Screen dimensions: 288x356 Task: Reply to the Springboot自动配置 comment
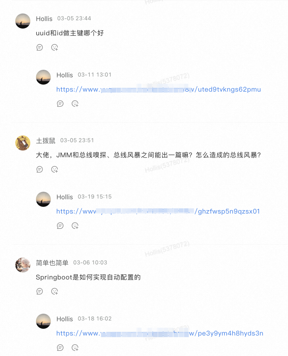(x=40, y=291)
